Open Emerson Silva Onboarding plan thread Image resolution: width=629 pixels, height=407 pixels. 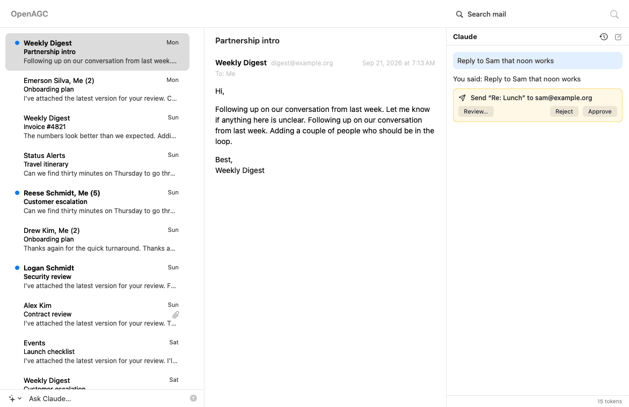98,89
